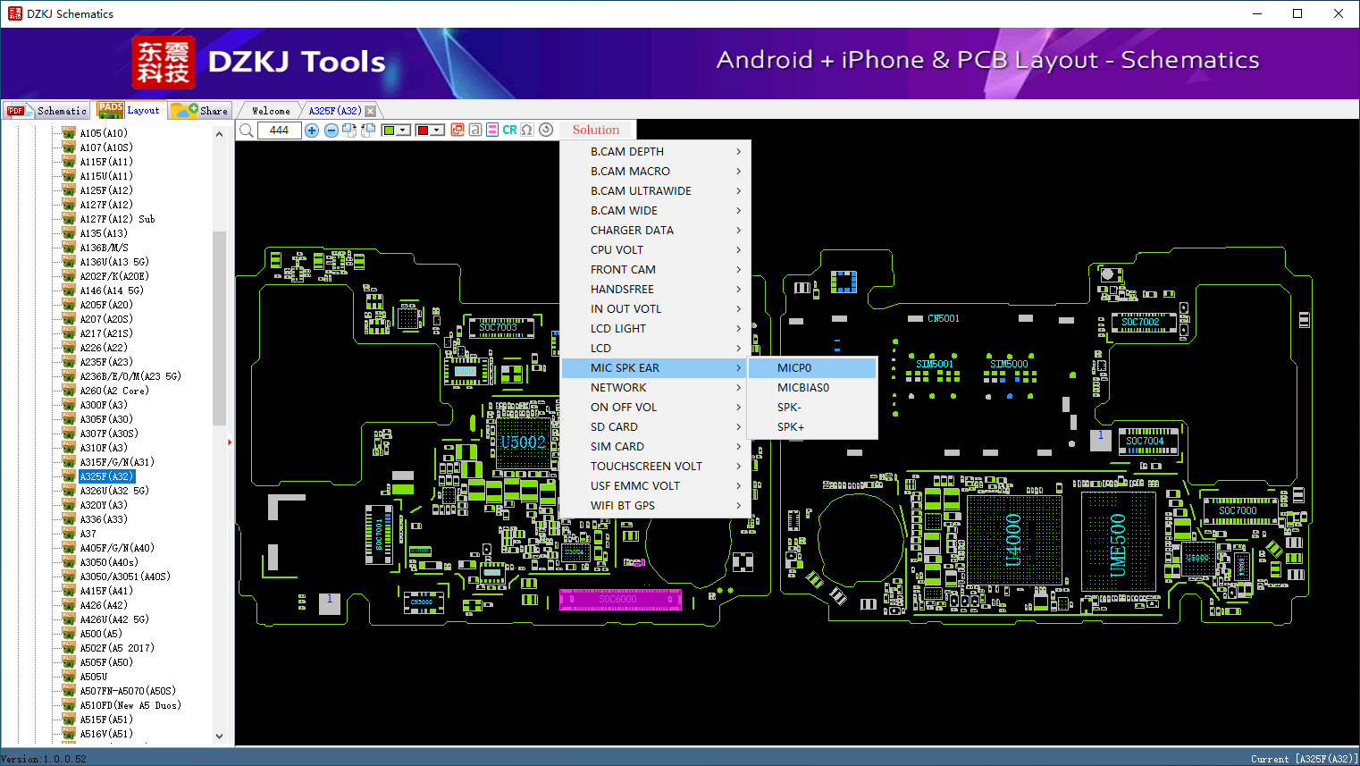Viewport: 1360px width, 766px height.
Task: Switch to the Schematic PDF tab
Action: point(46,111)
